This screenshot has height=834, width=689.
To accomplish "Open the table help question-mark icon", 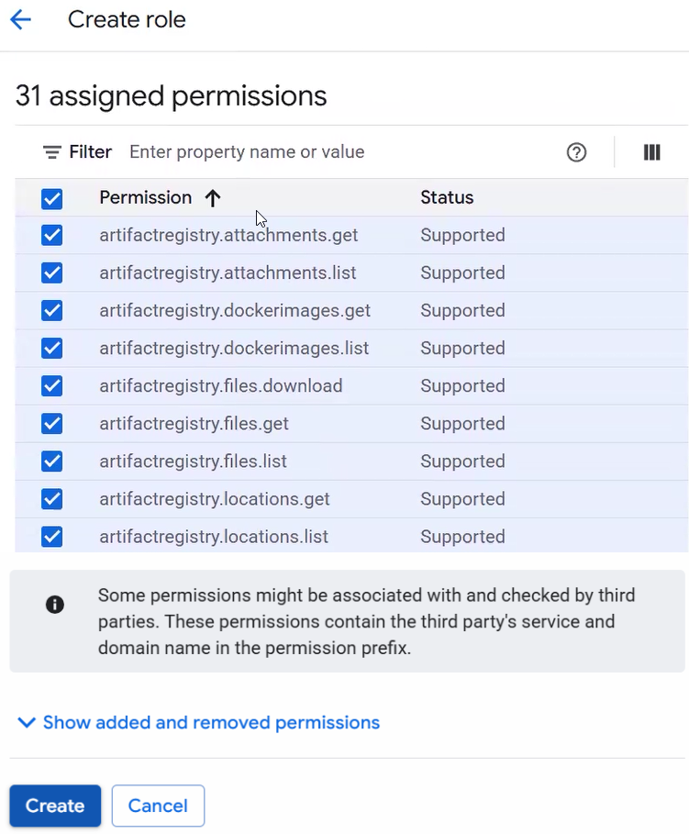I will 576,152.
